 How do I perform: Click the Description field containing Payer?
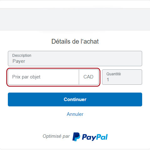(x=75, y=58)
